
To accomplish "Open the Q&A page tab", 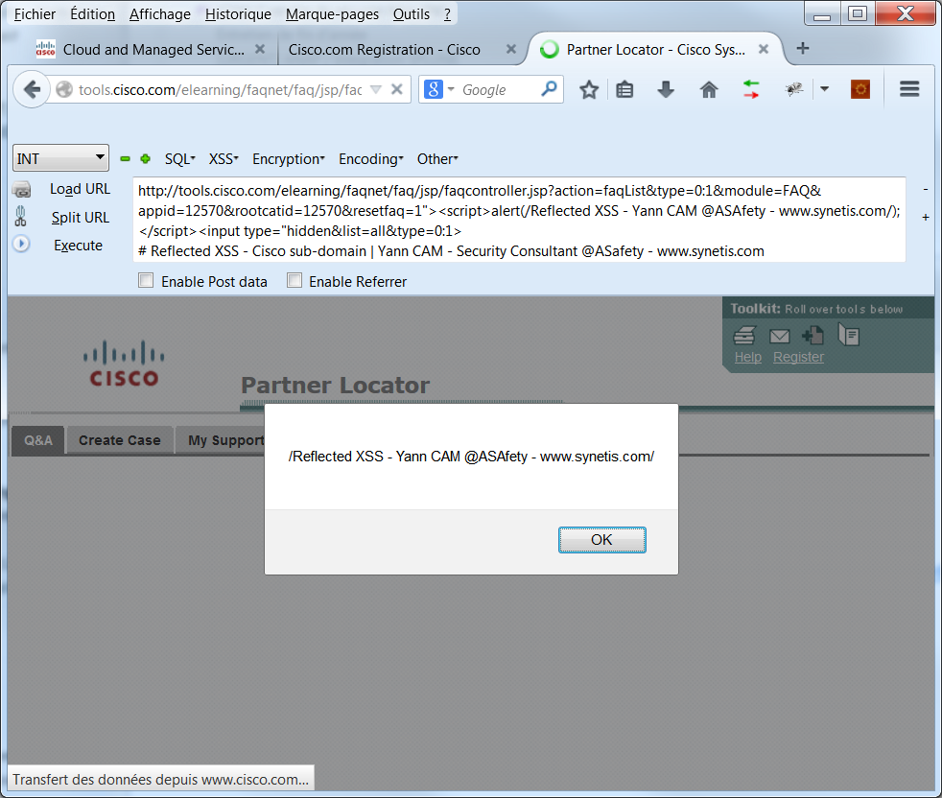I will 37,440.
